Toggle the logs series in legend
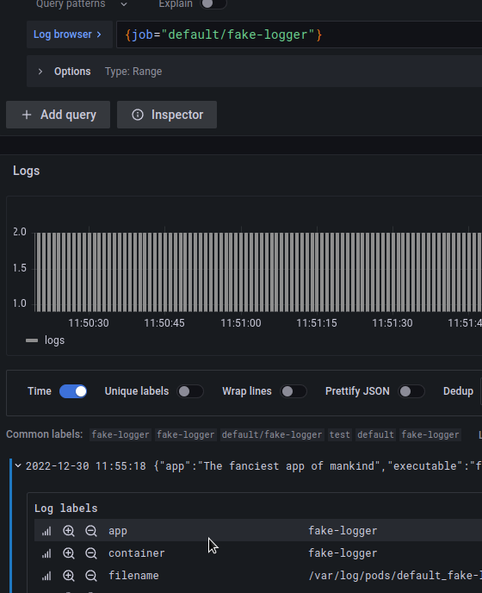The height and width of the screenshot is (593, 482). [54, 340]
